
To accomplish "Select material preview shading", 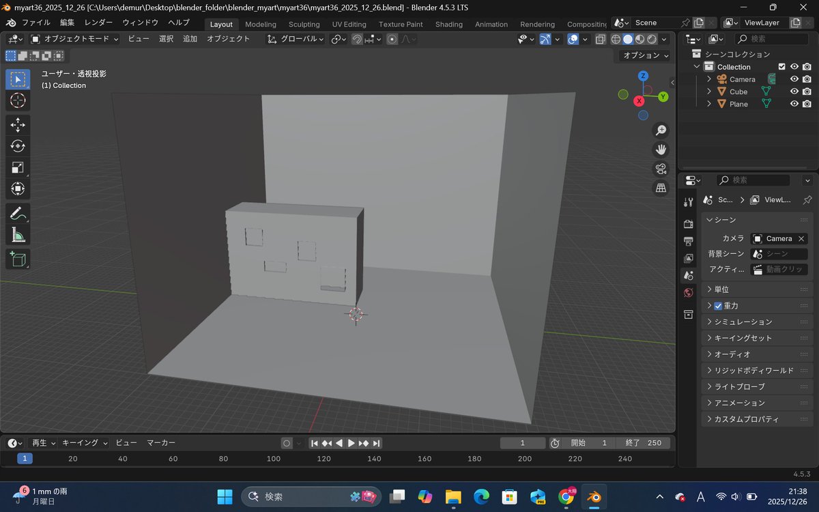I will click(x=640, y=40).
